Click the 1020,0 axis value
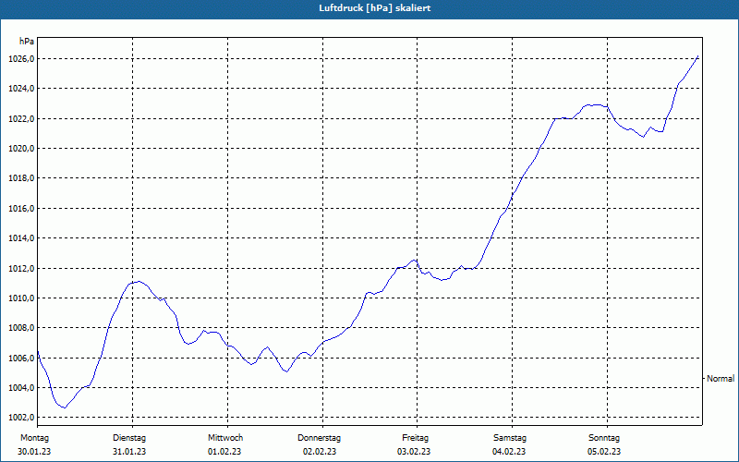Screen dimensions: 739x462 pos(20,149)
